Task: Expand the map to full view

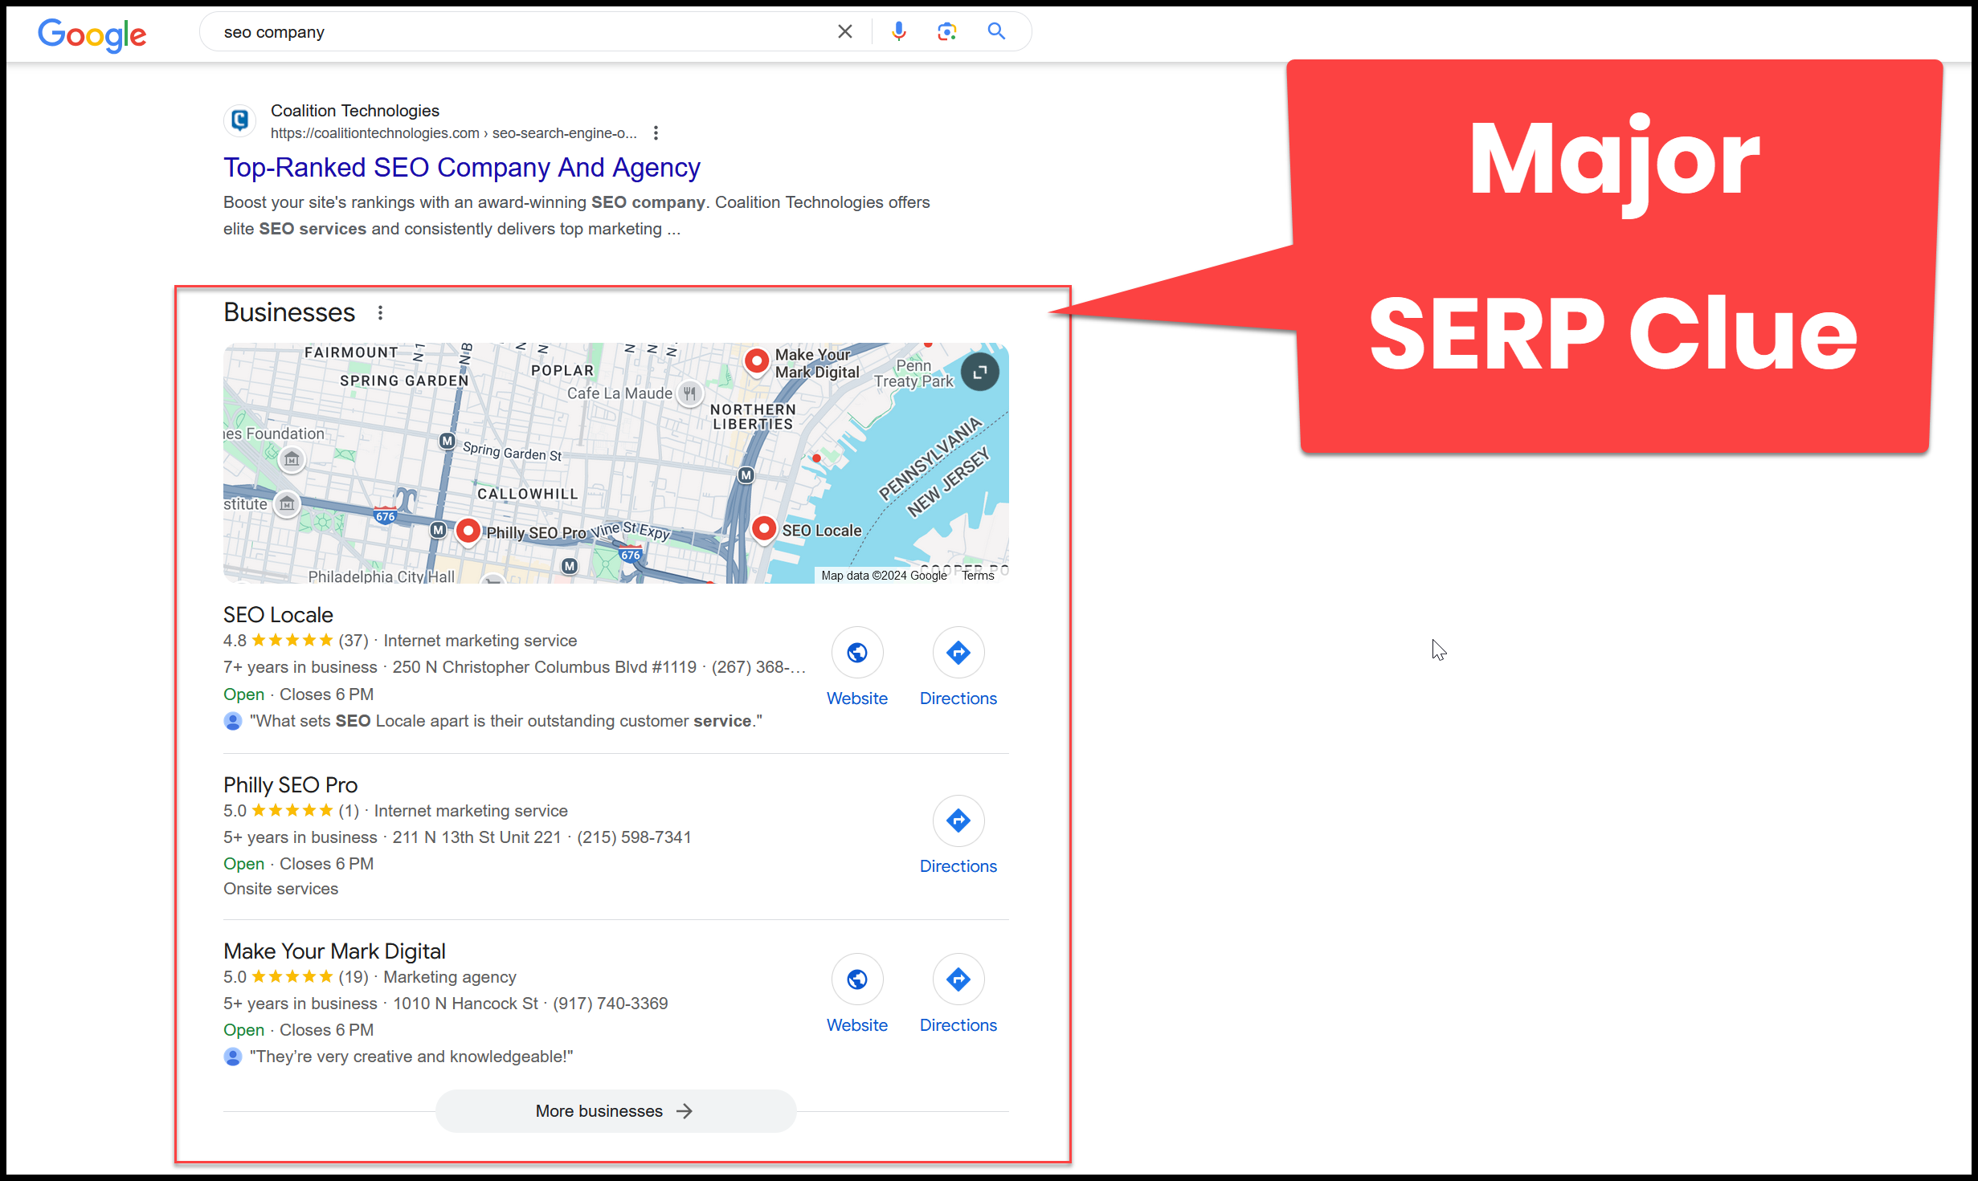Action: (979, 372)
